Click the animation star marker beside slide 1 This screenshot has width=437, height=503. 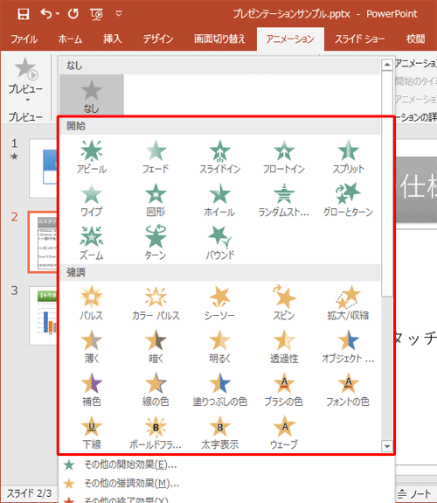[14, 157]
